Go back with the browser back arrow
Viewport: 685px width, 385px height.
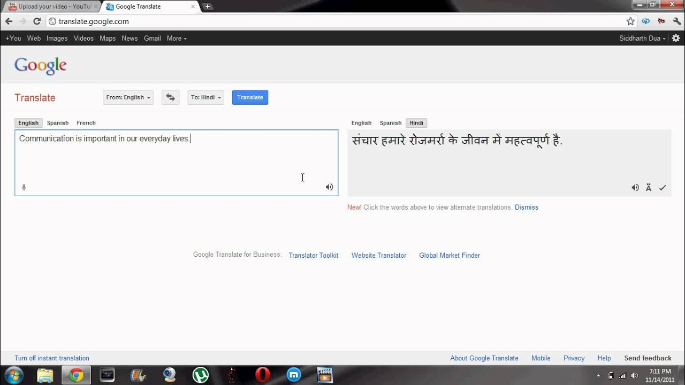click(x=9, y=21)
